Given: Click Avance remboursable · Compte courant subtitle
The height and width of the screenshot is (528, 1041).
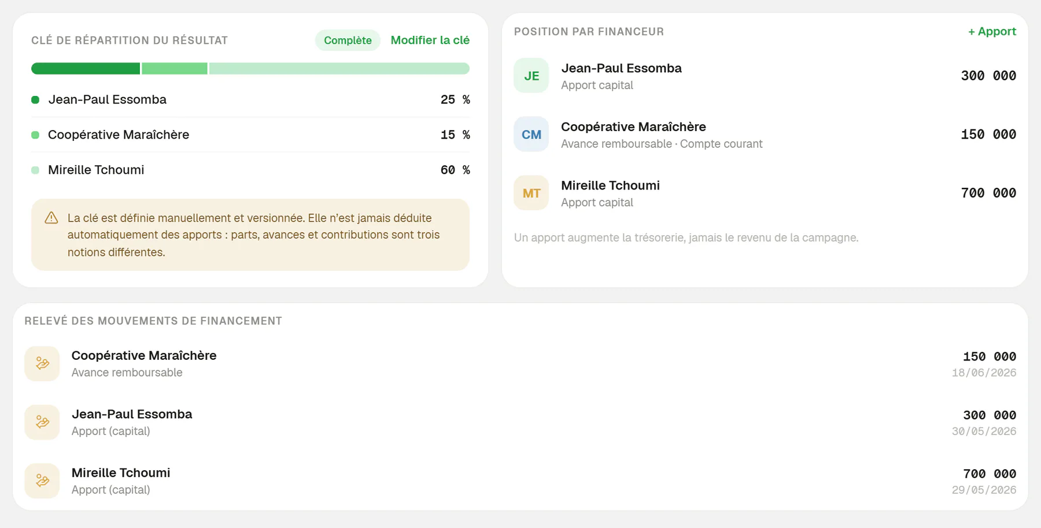Looking at the screenshot, I should click(662, 144).
